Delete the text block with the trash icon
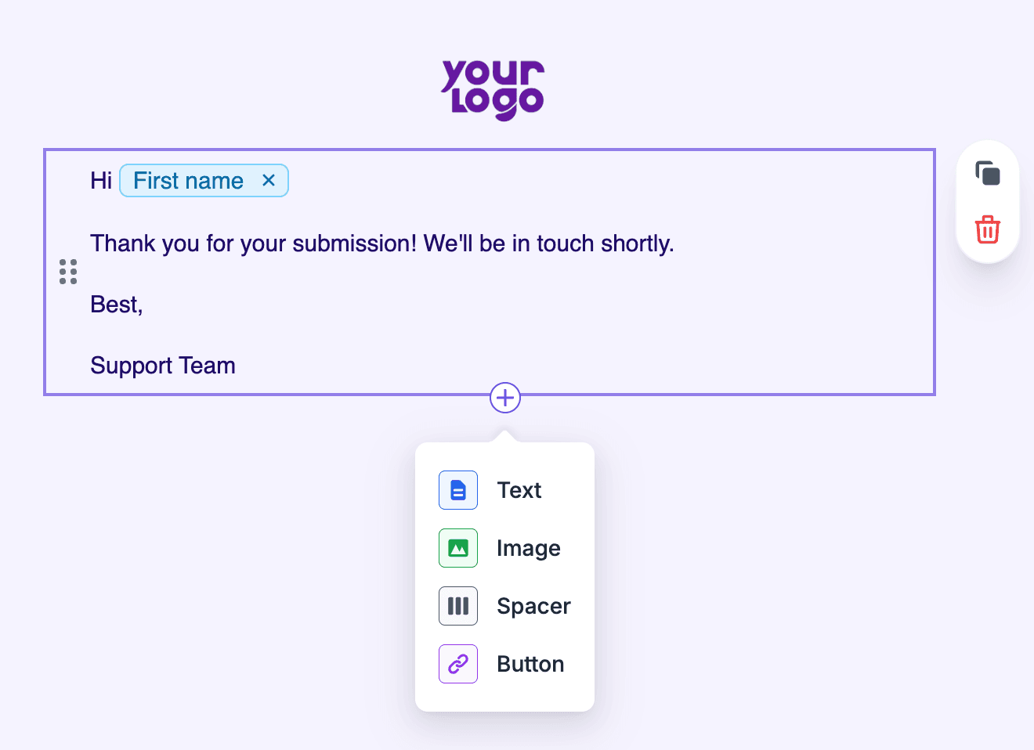 986,229
